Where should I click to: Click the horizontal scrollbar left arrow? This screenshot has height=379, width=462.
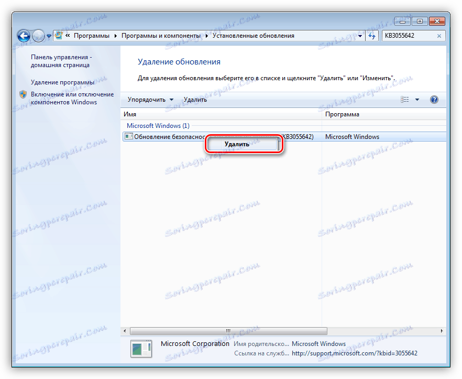click(125, 331)
